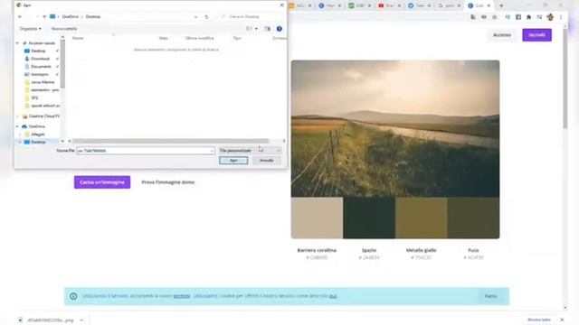Open a new browser tab with plus
This screenshot has width=579, height=325.
click(x=501, y=5)
